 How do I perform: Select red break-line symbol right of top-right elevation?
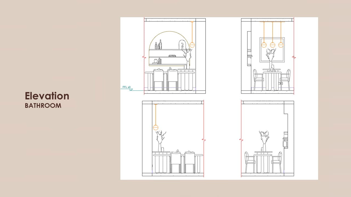294,57
